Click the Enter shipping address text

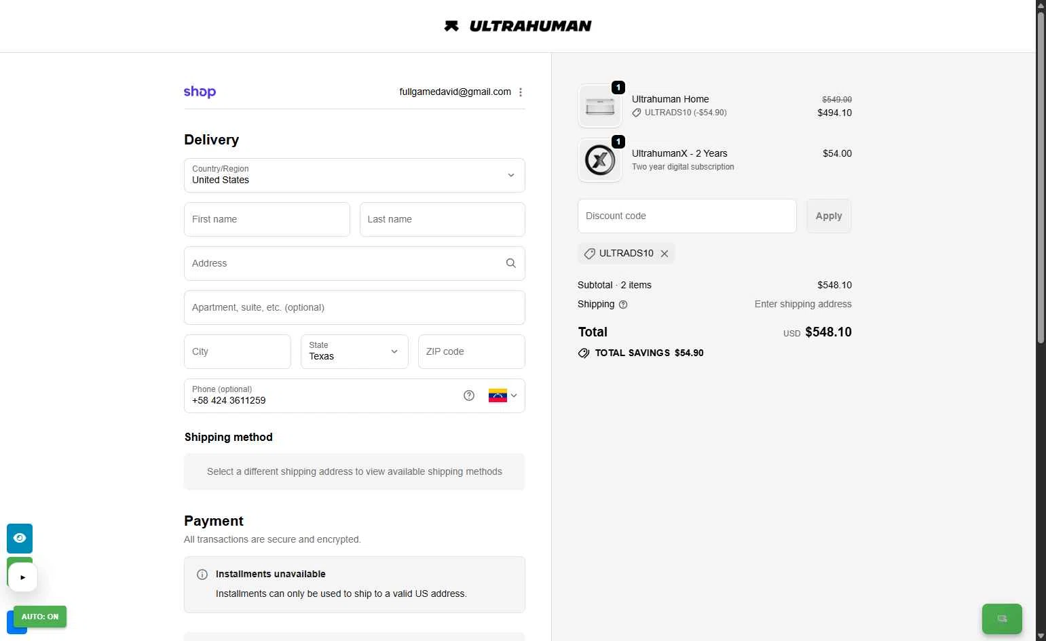803,304
